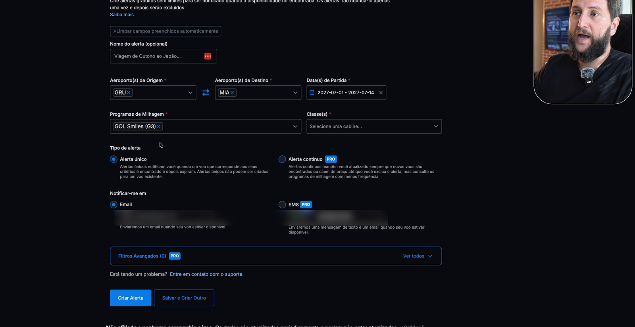The image size is (635, 327).
Task: Click PRO badge next to Alerta contínuo
Action: 331,159
